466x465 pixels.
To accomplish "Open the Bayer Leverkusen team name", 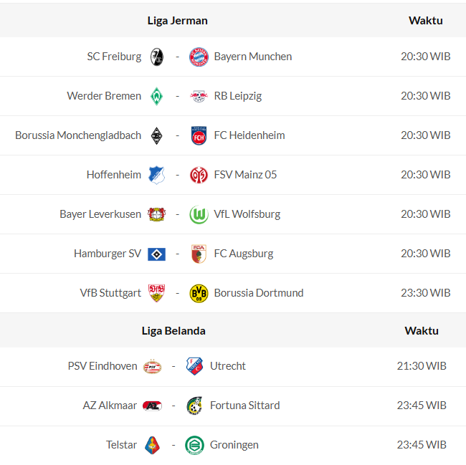I will (x=100, y=214).
